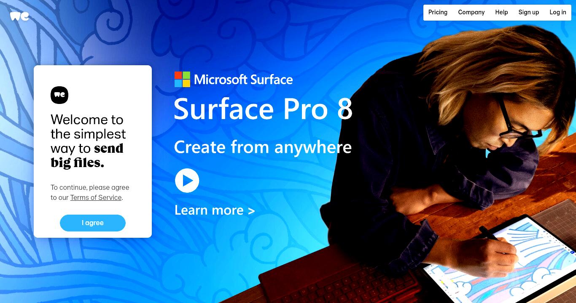Select Log in in the top navigation
576x303 pixels.
(x=558, y=12)
